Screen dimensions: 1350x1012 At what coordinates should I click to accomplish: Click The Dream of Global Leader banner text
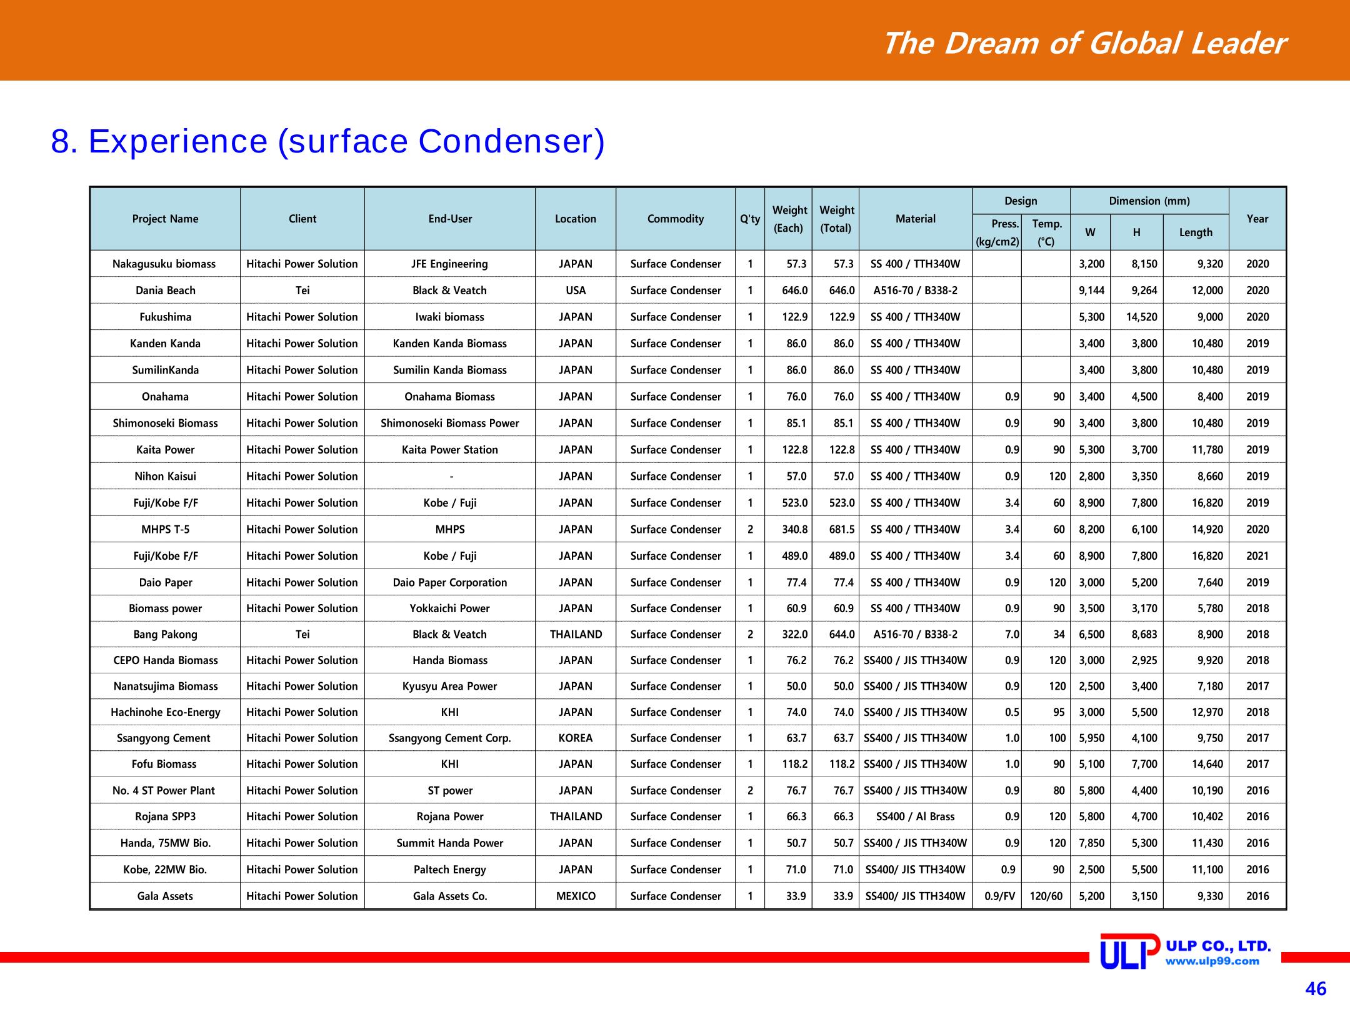(x=1083, y=44)
